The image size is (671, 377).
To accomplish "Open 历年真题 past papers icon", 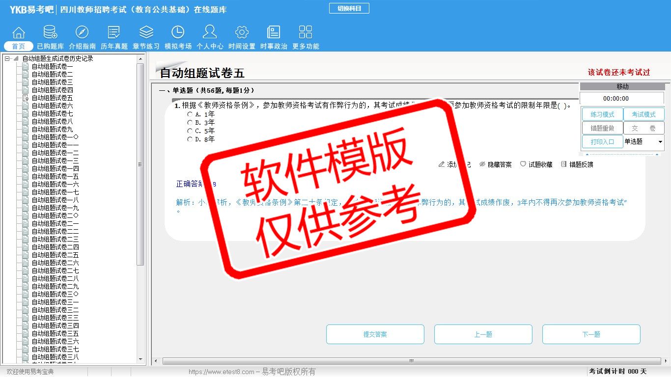I will point(114,32).
